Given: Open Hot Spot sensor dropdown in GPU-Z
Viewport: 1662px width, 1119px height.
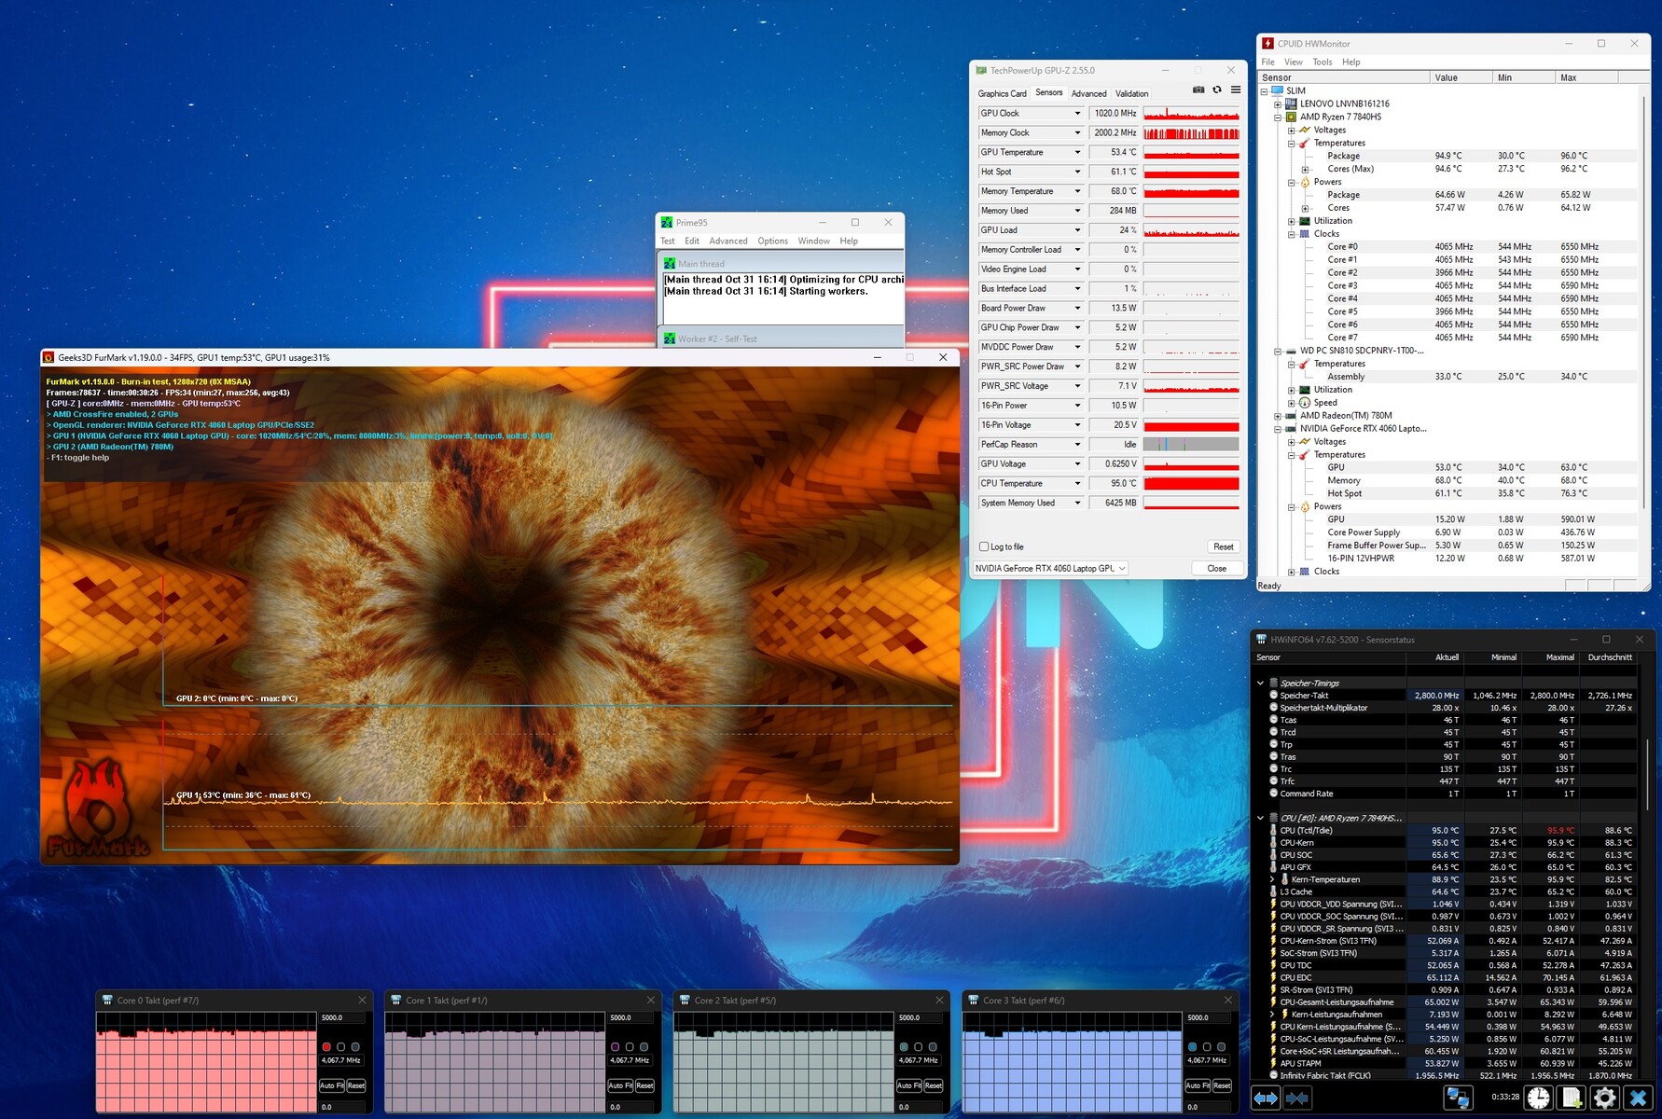Looking at the screenshot, I should click(x=1077, y=172).
